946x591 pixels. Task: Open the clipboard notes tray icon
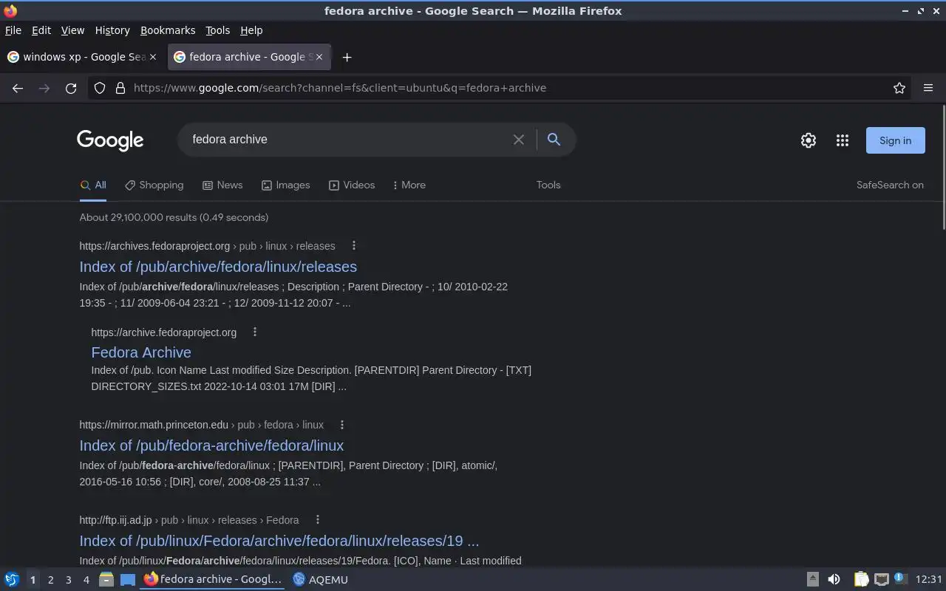(x=861, y=579)
